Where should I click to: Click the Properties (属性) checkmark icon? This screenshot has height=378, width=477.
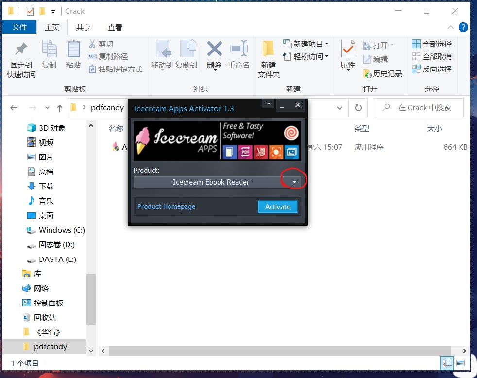(x=348, y=49)
